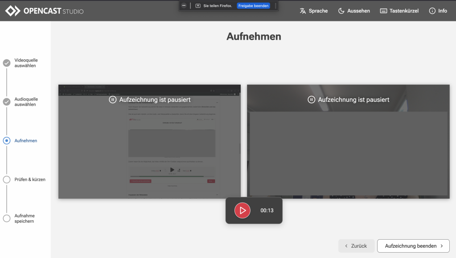The height and width of the screenshot is (258, 456).
Task: Select the Prüfen & kürzen step
Action: [x=24, y=179]
